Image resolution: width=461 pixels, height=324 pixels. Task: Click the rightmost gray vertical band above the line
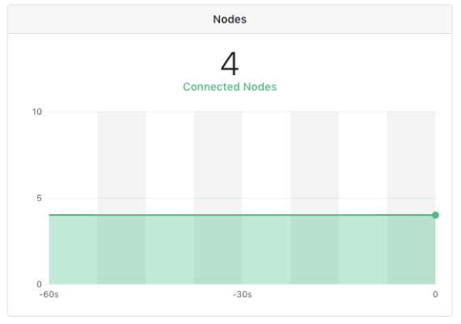click(x=411, y=162)
